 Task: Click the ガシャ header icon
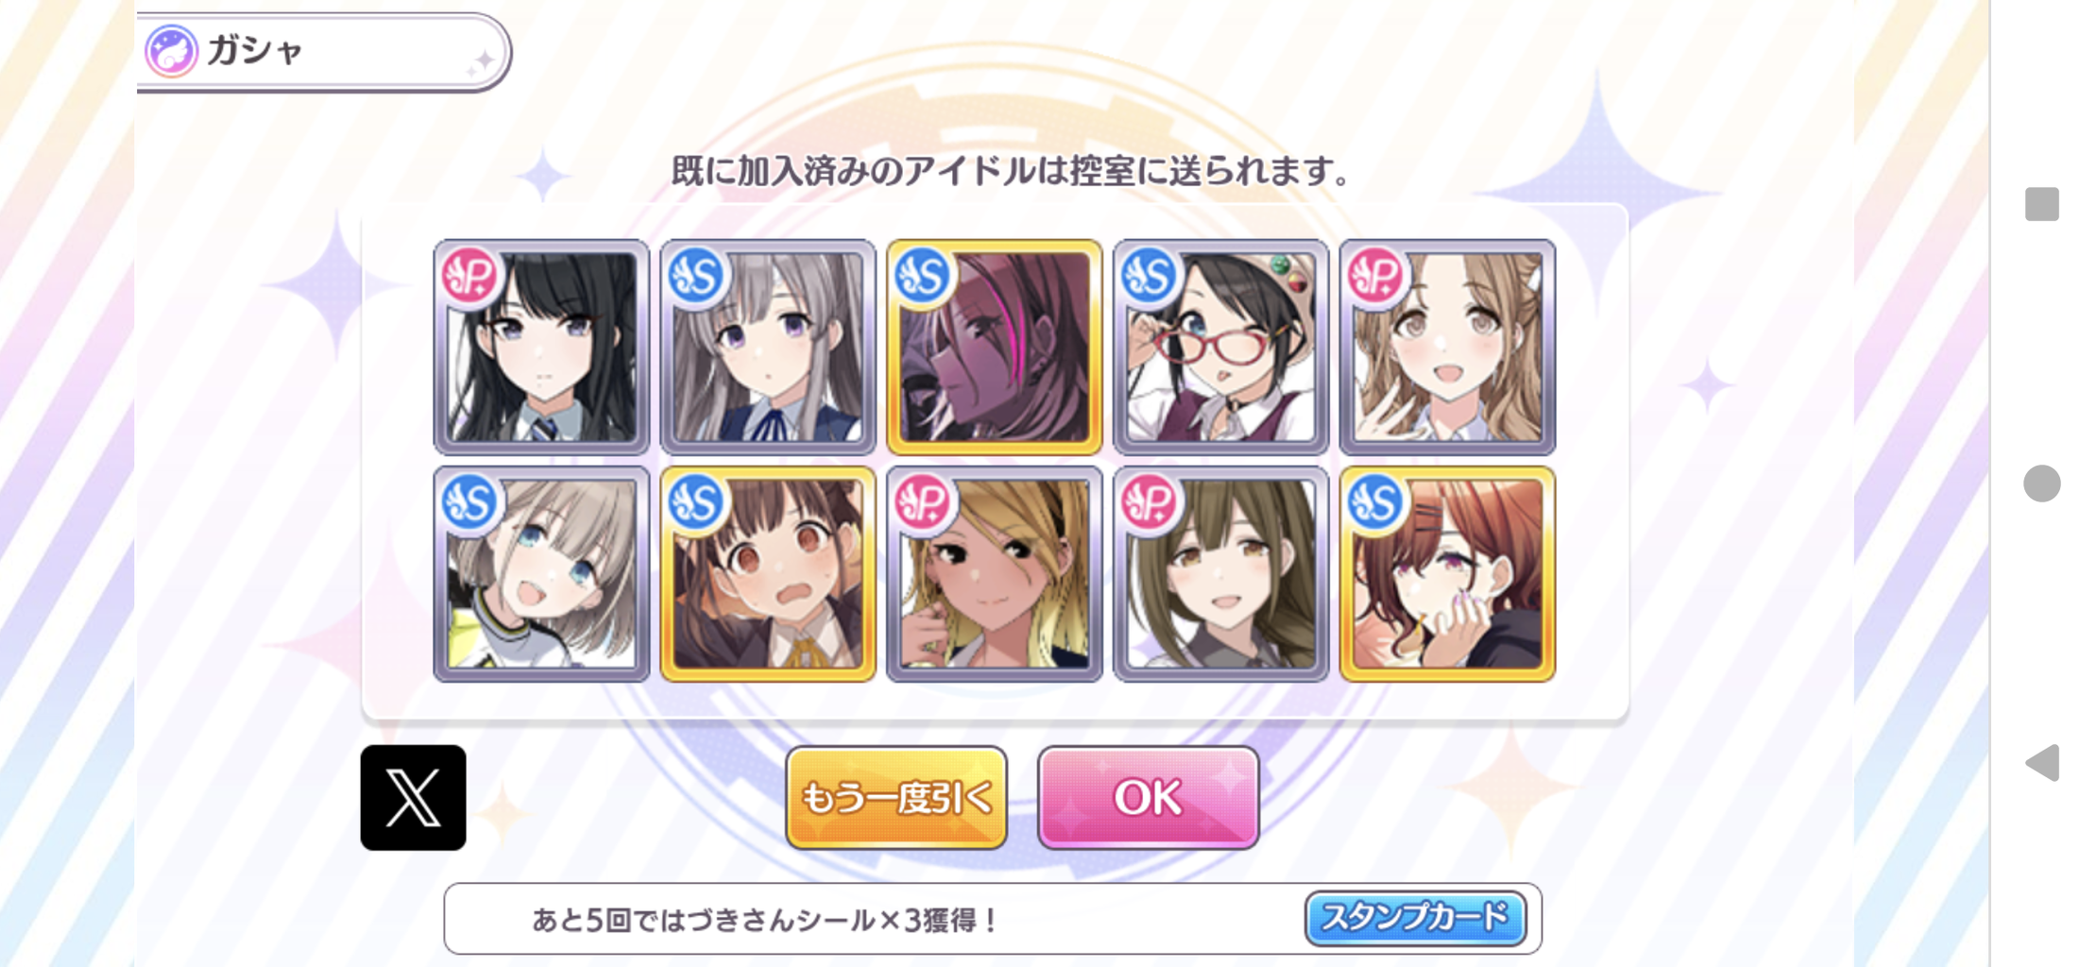(171, 51)
